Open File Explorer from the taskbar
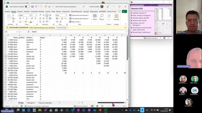Viewport: 202px width, 113px height. 40,110
